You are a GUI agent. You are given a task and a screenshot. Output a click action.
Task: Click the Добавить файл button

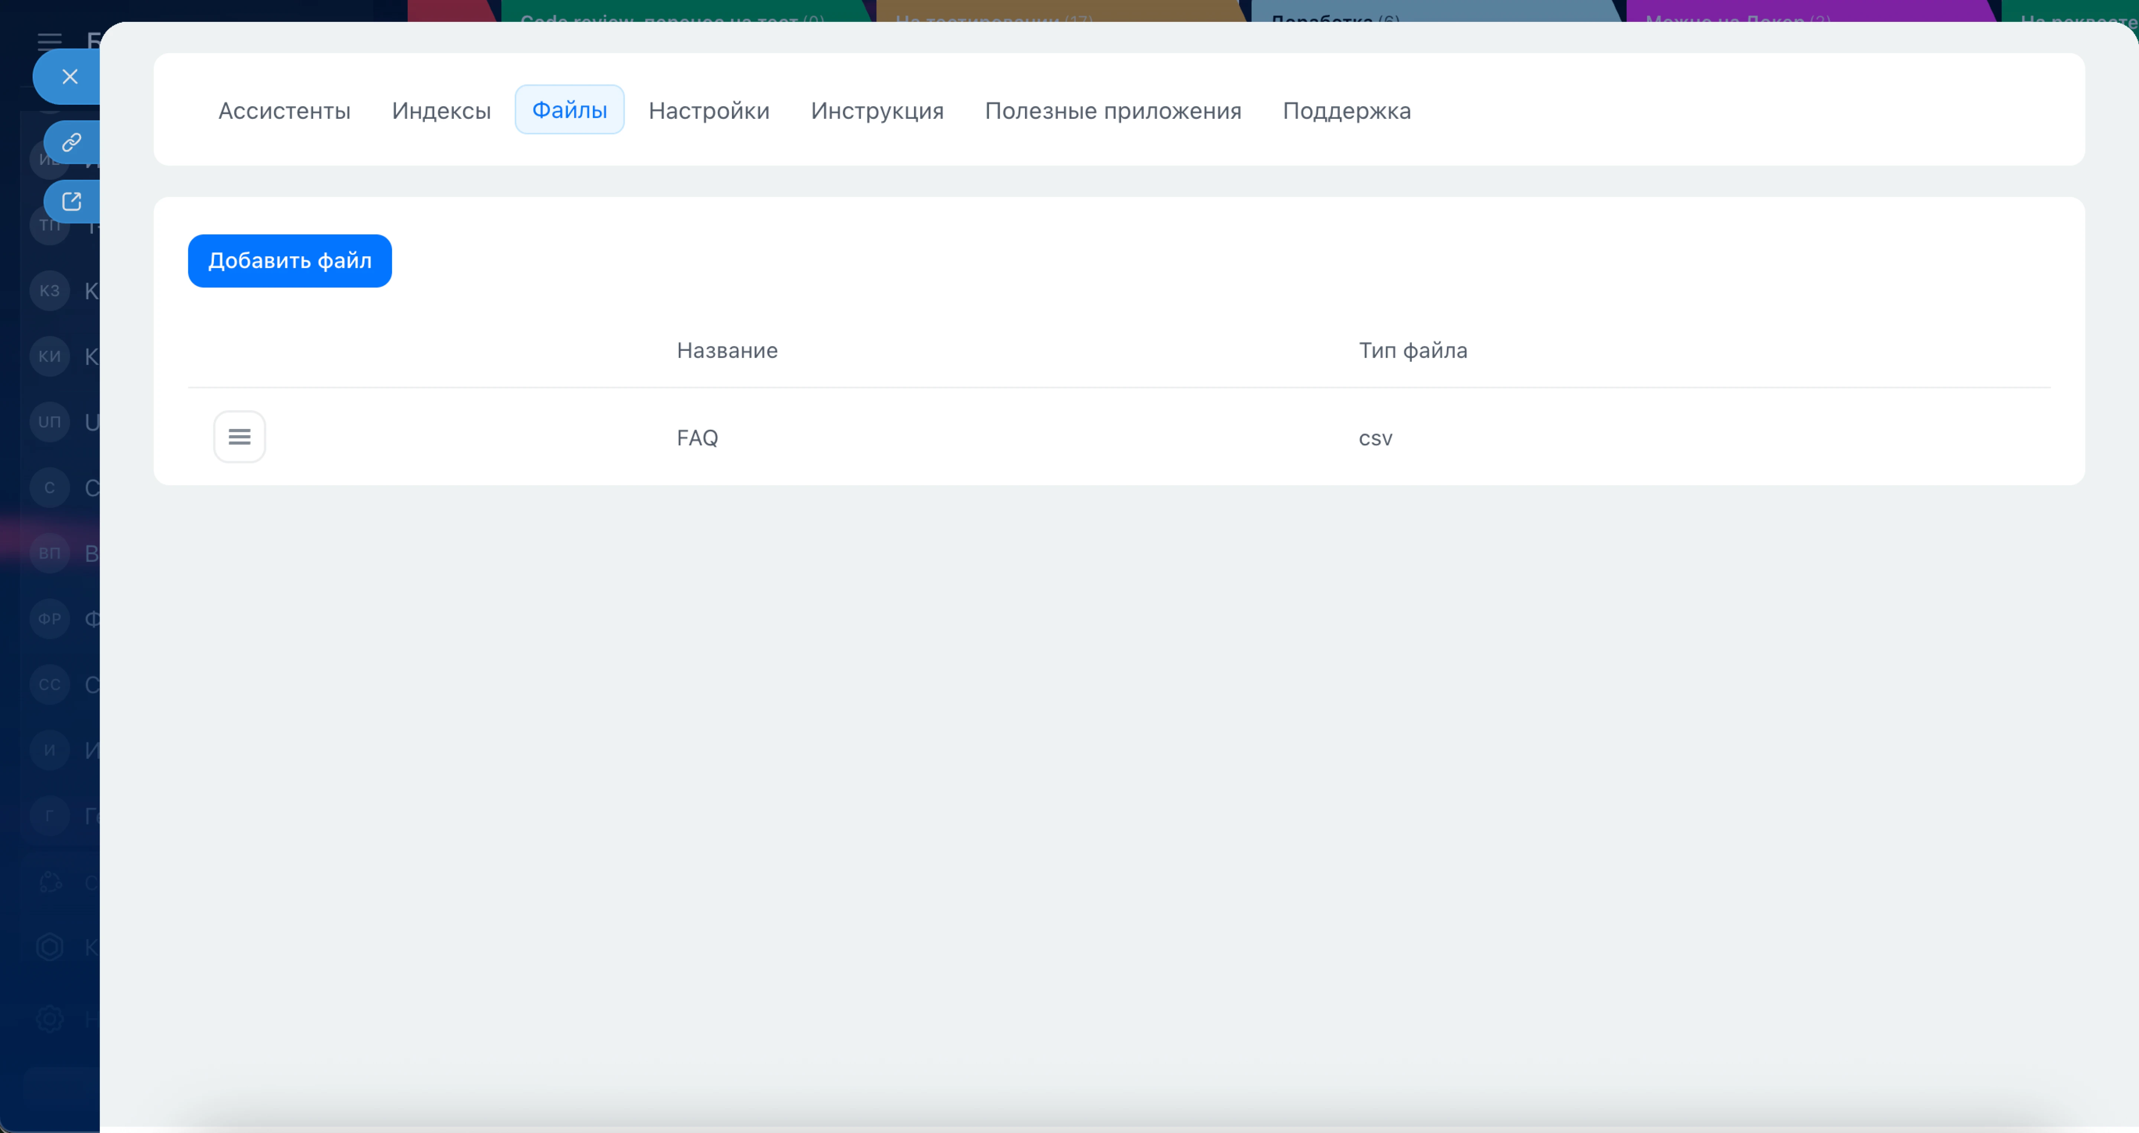point(290,261)
